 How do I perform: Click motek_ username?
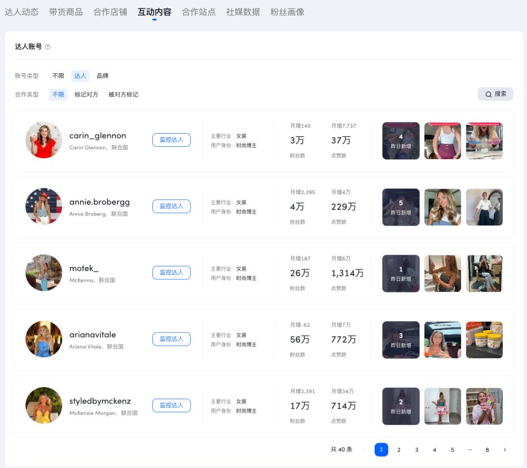[x=84, y=269]
